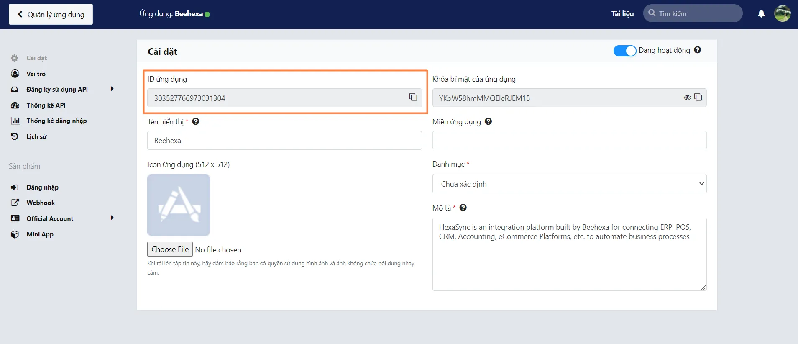
Task: Click the Beehexa application name in header
Action: pos(189,14)
